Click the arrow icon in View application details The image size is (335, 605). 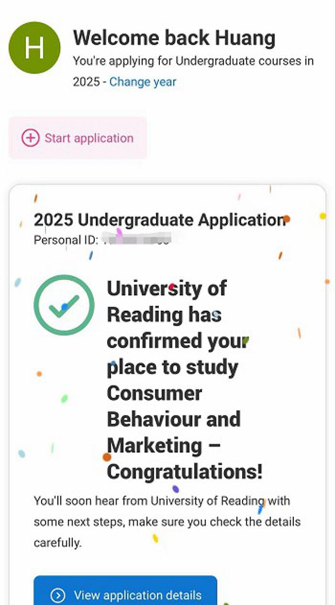tap(57, 595)
